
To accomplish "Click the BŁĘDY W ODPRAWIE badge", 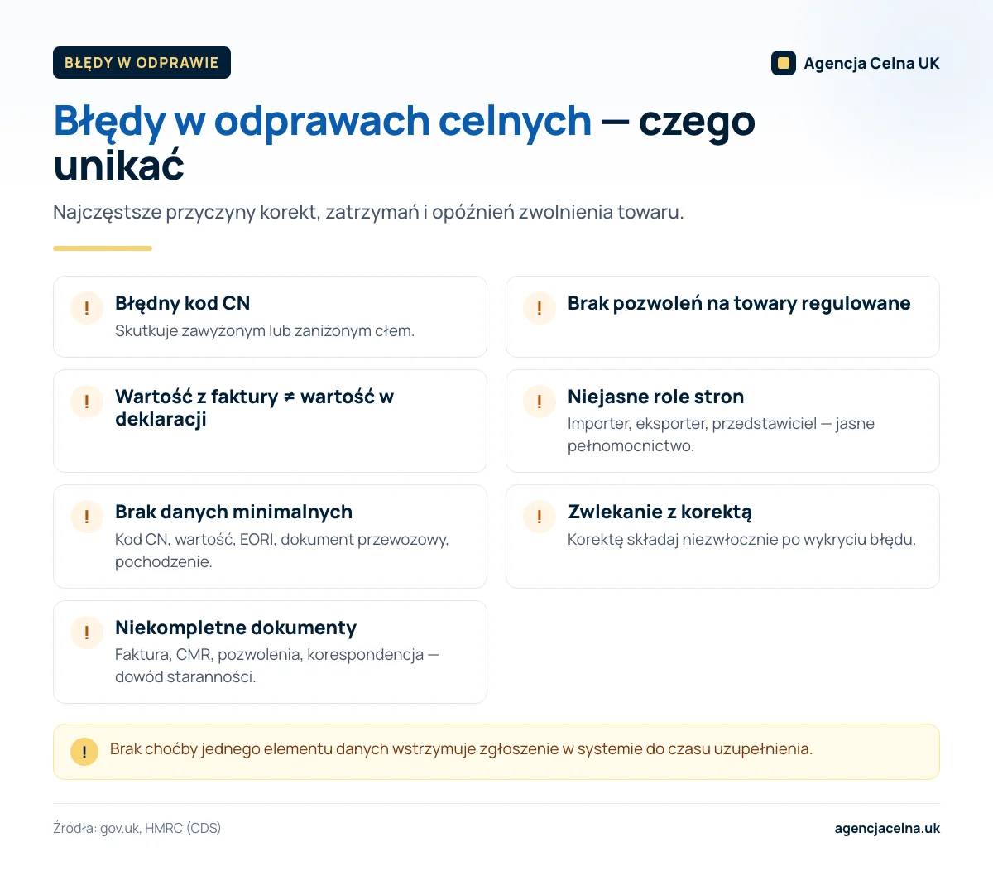I will pos(142,63).
